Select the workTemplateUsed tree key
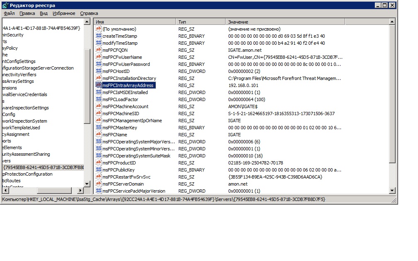Viewport: 418px width, 261px height. click(x=21, y=128)
